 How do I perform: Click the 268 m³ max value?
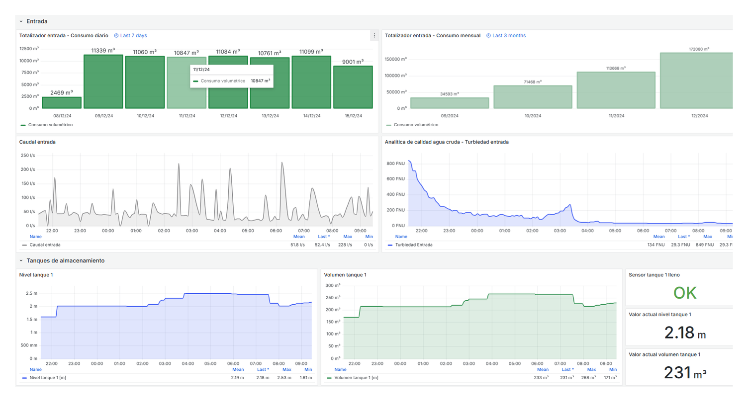point(588,378)
